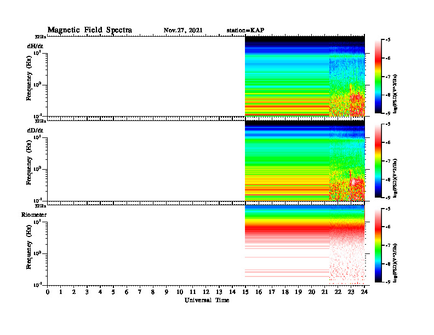Click the log(PSD) label beside Riometer color bar
The height and width of the screenshot is (335, 434).
click(395, 262)
